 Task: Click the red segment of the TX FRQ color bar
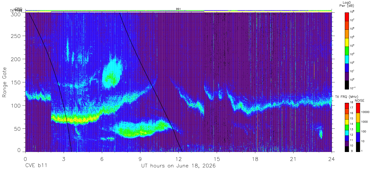[x=347, y=106]
